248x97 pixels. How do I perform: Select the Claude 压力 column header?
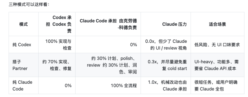(x=166, y=24)
